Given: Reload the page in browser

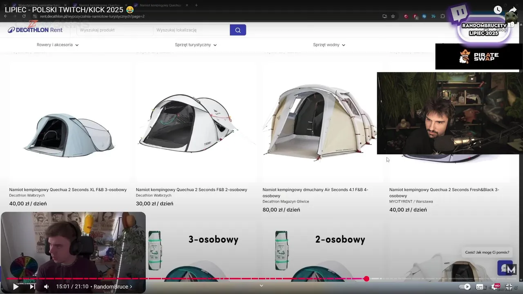Looking at the screenshot, I should 24,16.
